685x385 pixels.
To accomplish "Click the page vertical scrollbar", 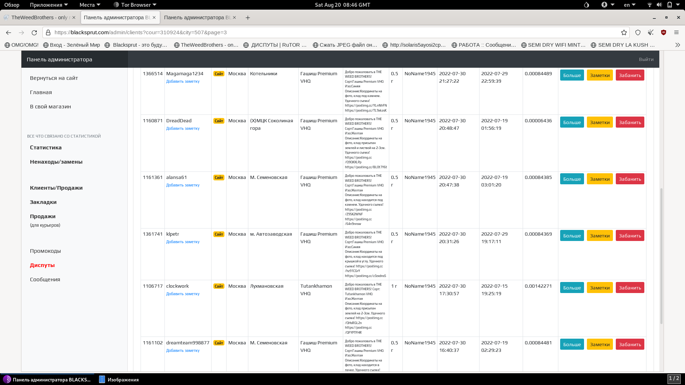I will [661, 256].
